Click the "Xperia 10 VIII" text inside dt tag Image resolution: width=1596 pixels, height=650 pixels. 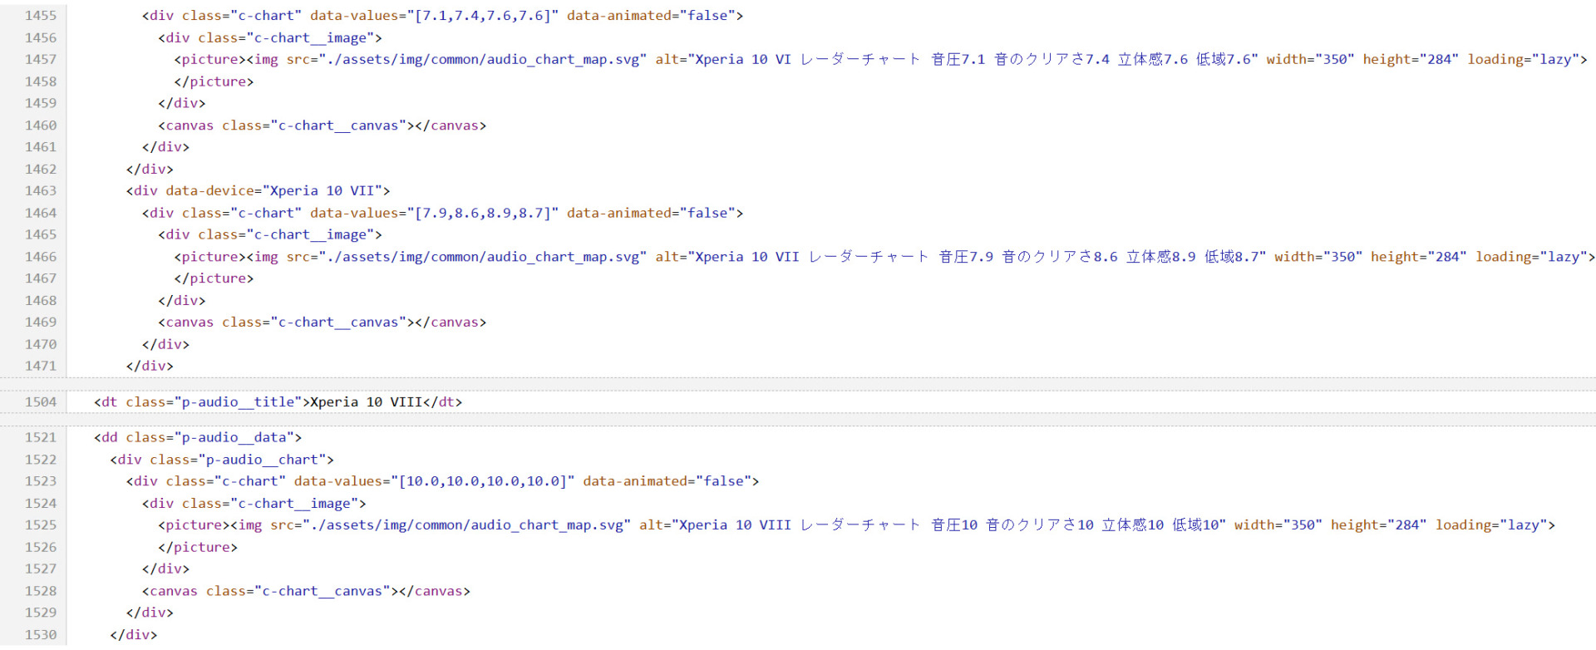coord(367,402)
